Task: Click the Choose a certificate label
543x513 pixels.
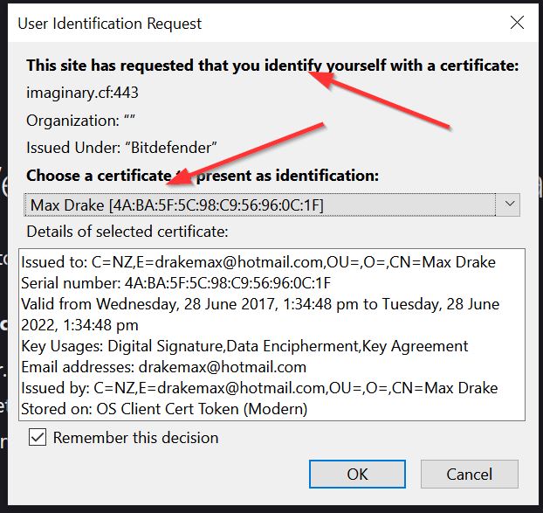Action: pos(203,175)
